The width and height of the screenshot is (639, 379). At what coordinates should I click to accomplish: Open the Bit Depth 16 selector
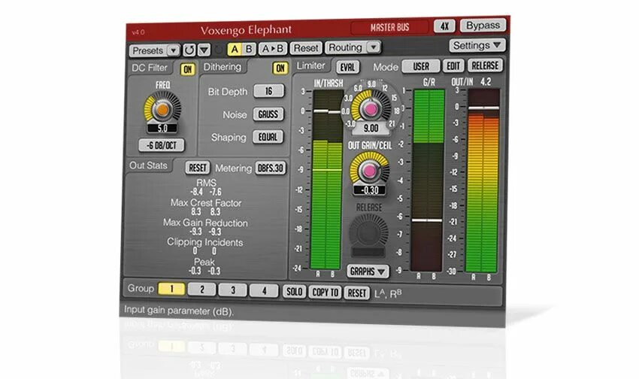click(268, 91)
